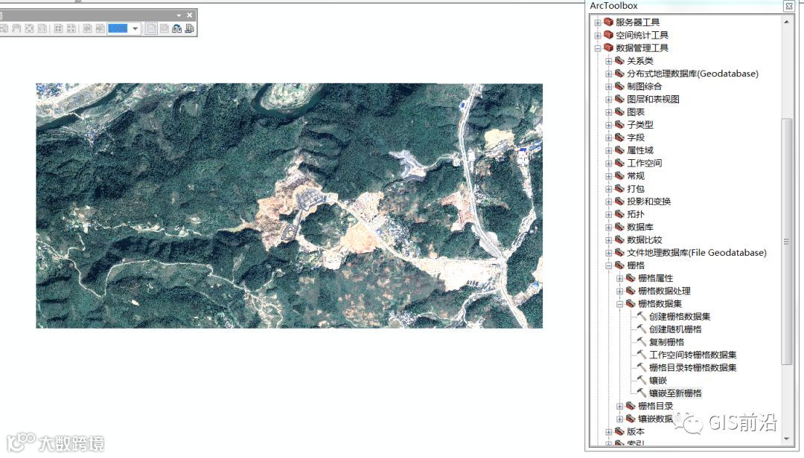Expand the 栅格目录 toolset

coord(620,406)
